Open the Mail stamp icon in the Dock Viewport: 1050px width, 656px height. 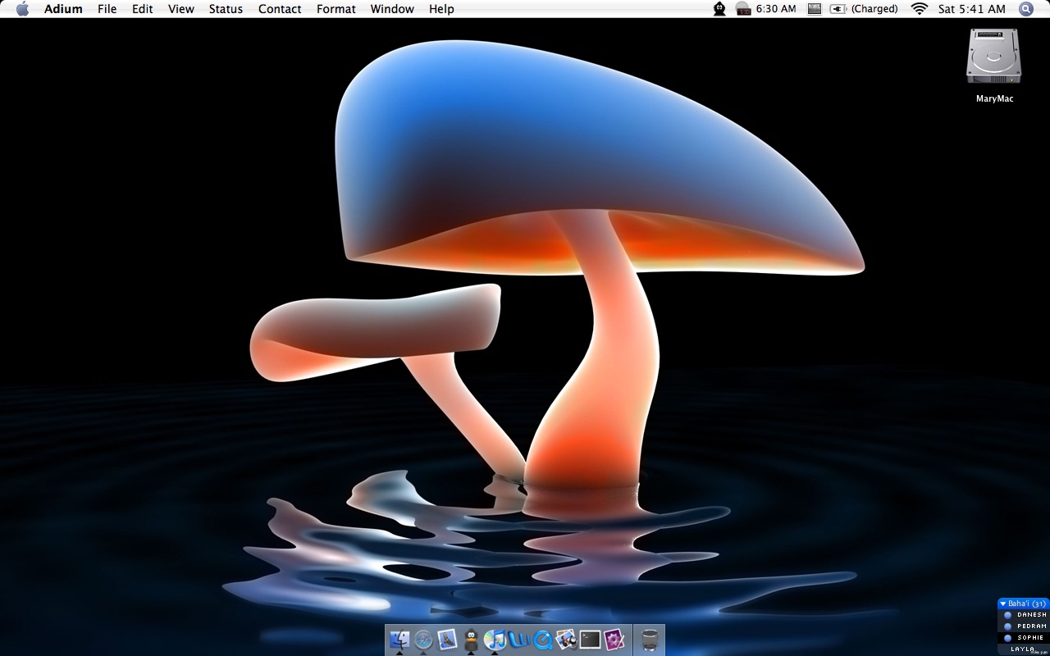pyautogui.click(x=447, y=640)
